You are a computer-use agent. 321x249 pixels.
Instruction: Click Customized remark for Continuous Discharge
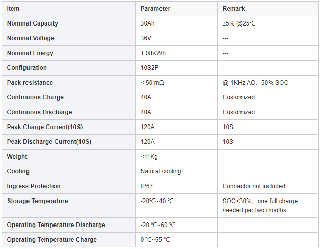point(238,112)
